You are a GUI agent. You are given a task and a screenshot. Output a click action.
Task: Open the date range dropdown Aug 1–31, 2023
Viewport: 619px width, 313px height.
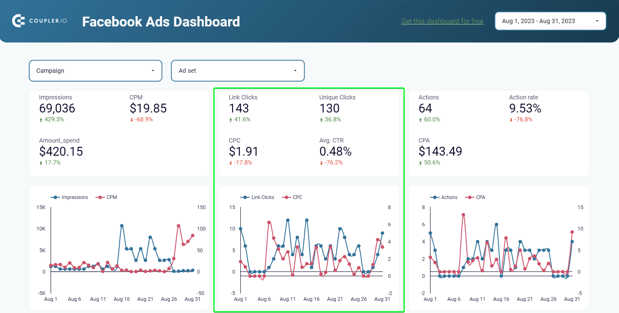pos(550,21)
